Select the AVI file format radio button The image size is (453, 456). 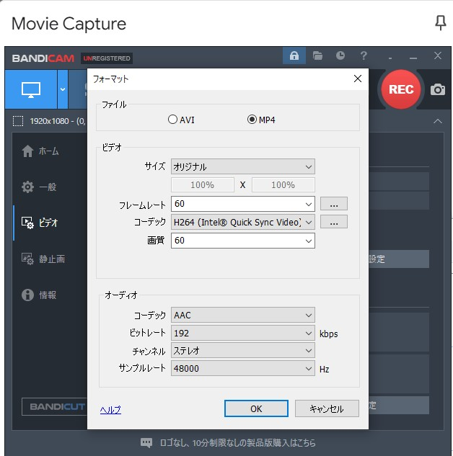(x=173, y=120)
